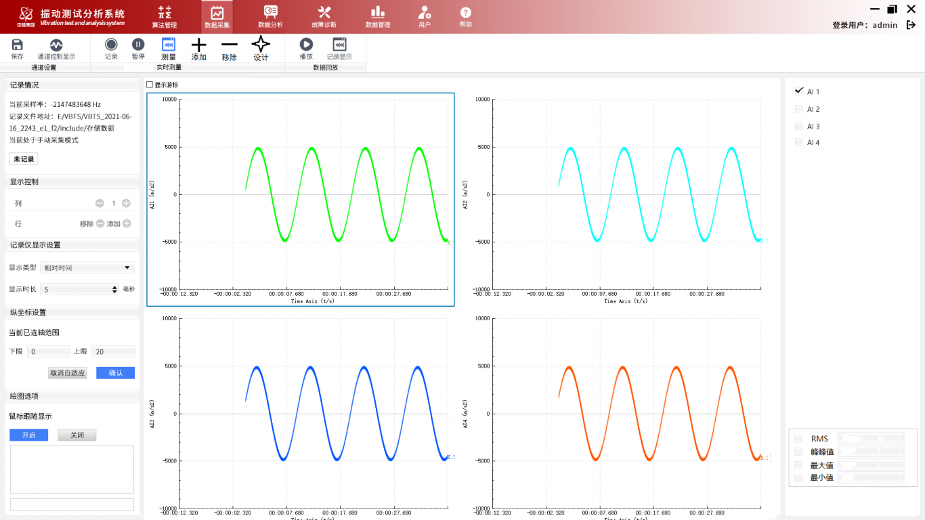Viewport: 925px width, 520px height.
Task: Open the 故障诊断 module
Action: click(324, 16)
